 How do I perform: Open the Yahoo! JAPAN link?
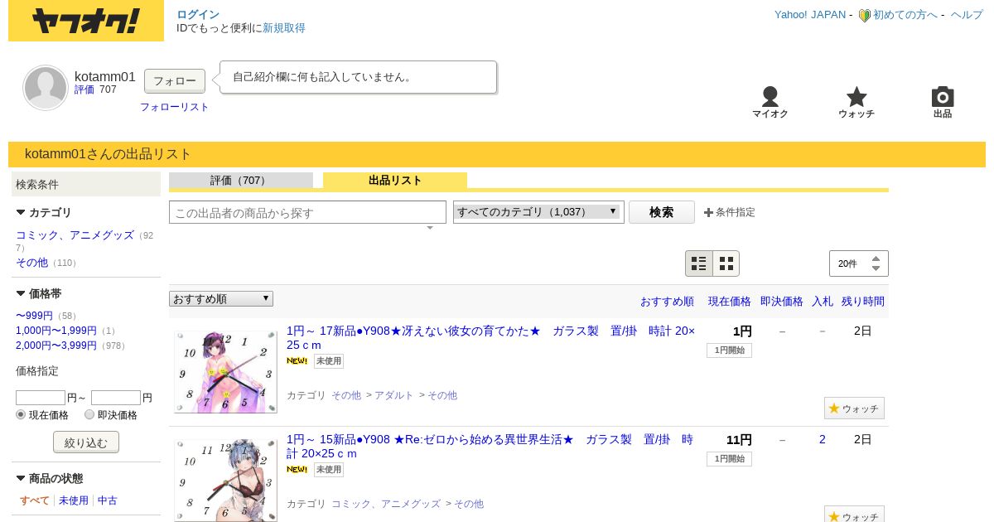(x=810, y=15)
